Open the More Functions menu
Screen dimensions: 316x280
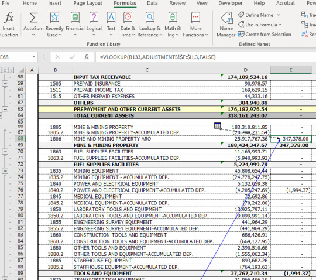[x=195, y=24]
